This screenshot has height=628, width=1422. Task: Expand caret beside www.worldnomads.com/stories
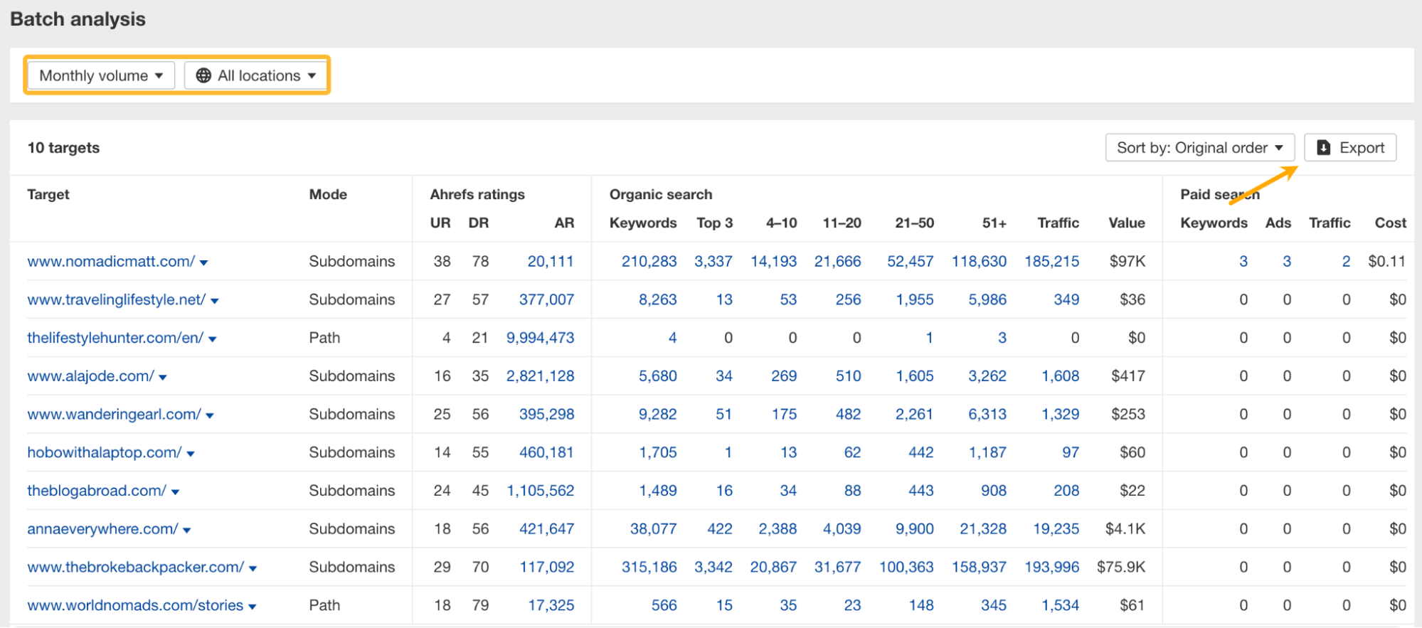253,607
